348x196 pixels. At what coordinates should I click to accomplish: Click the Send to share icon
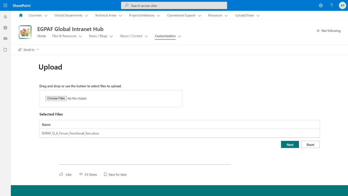[20, 50]
